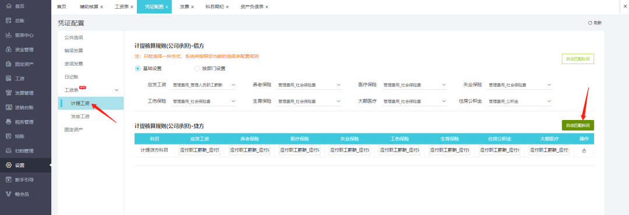
Task: Close the 凭证配置 tab
Action: point(167,7)
